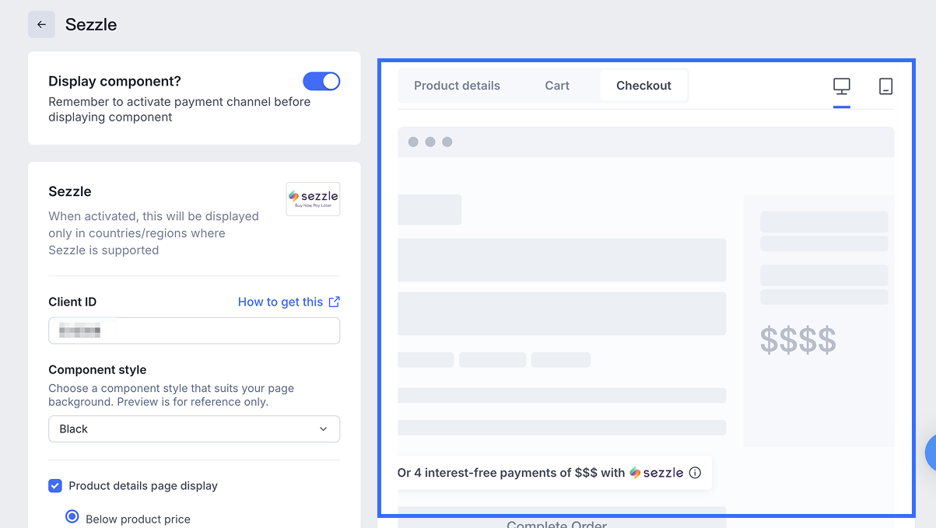This screenshot has height=528, width=936.
Task: Click the interest-free payments widget message
Action: coord(510,473)
